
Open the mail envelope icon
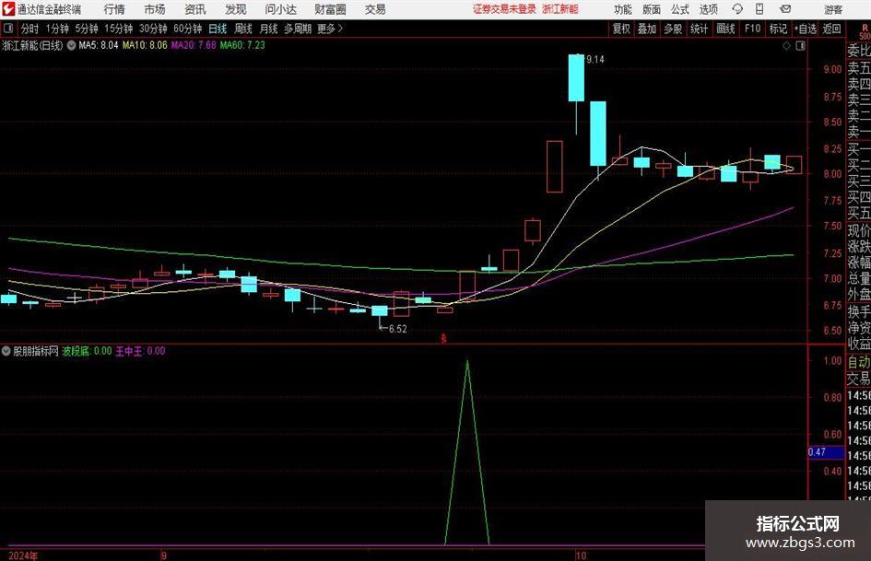pos(785,9)
